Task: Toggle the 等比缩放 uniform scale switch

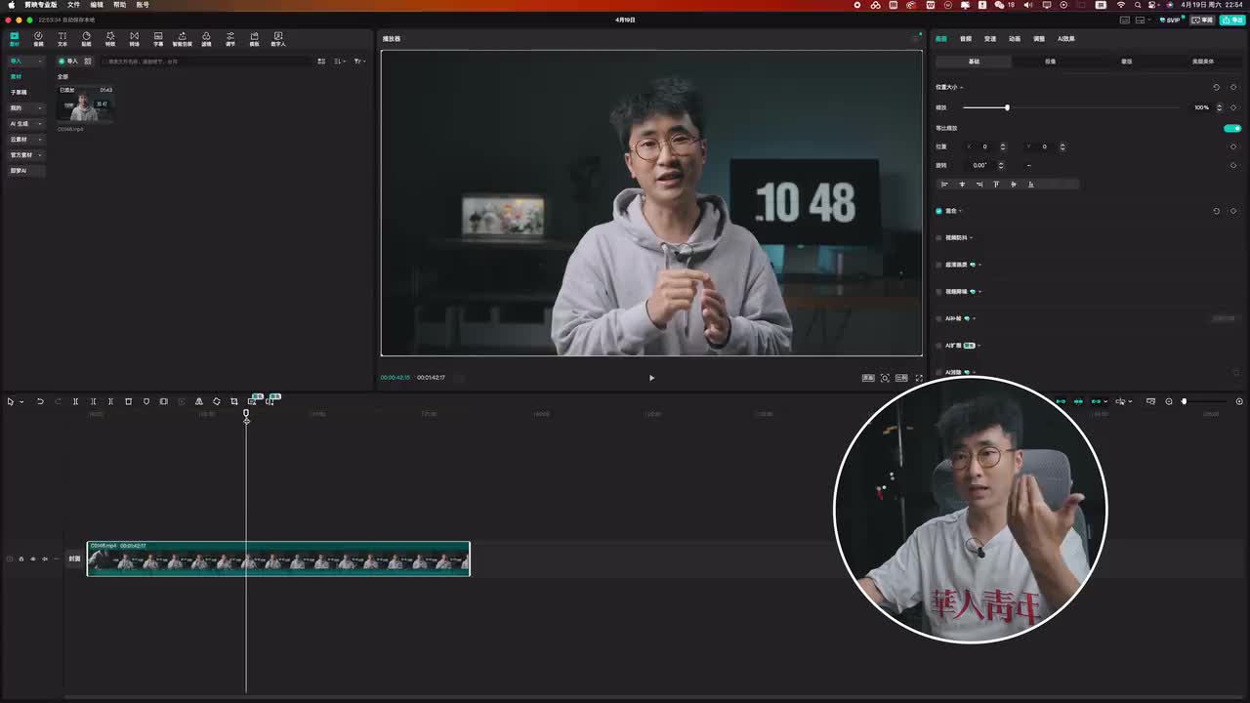Action: click(x=1232, y=128)
